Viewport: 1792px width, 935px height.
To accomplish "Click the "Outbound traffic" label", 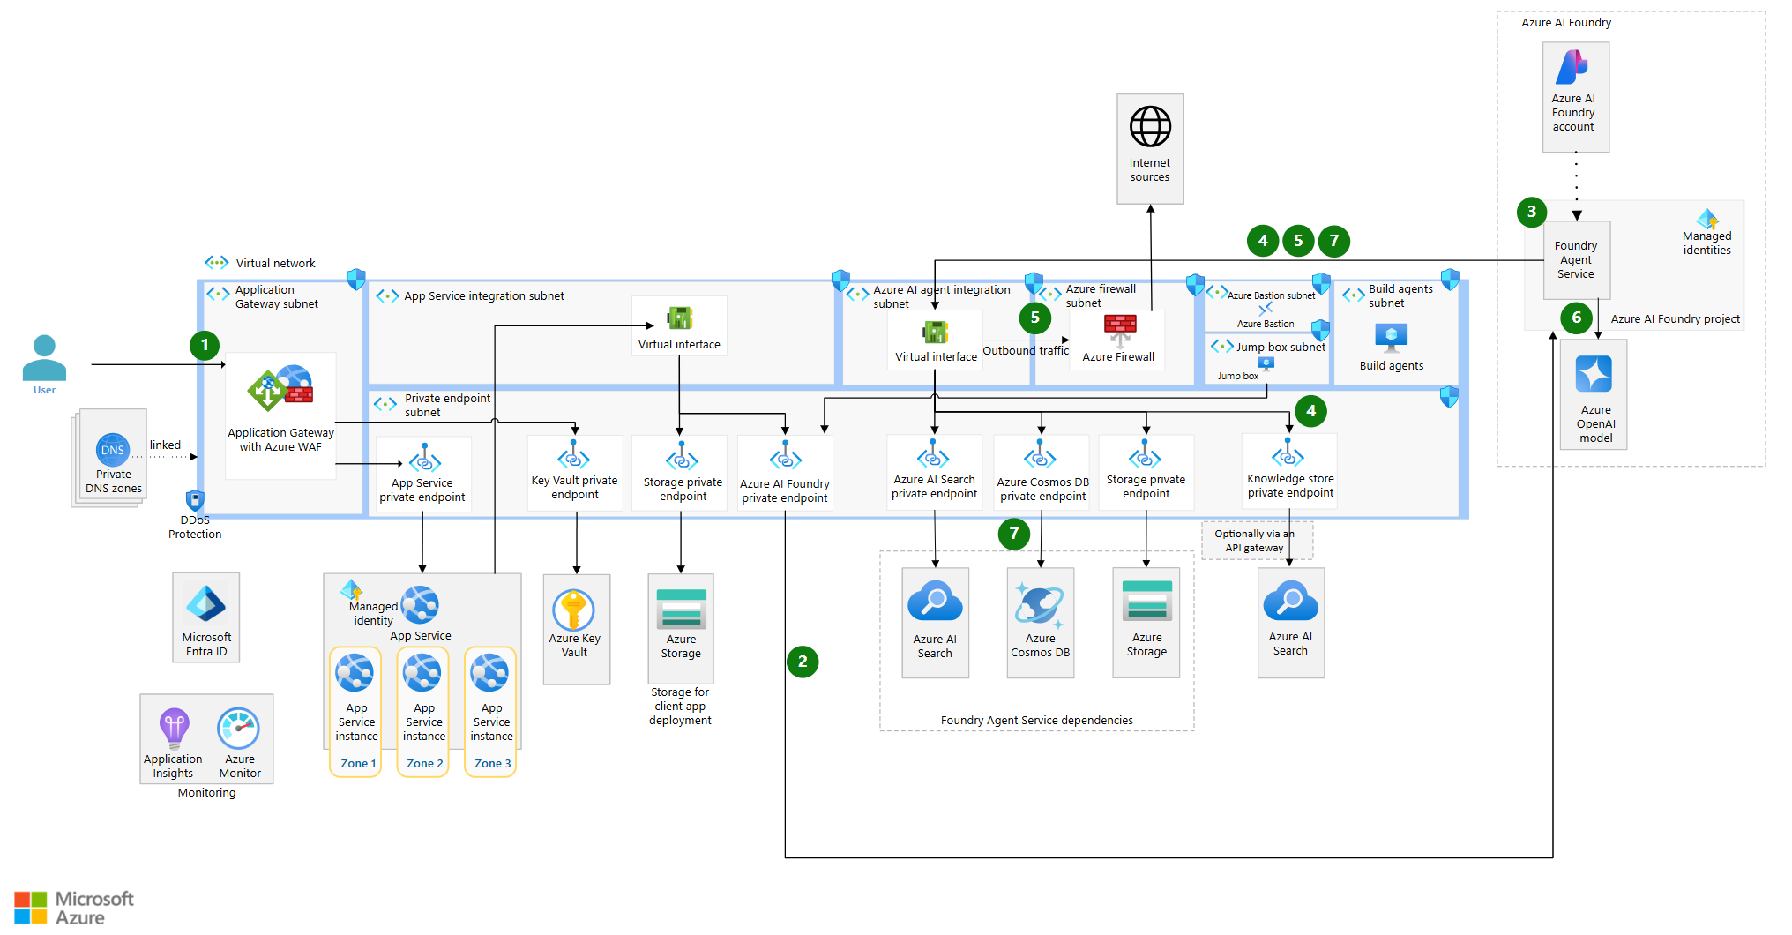I will (1026, 350).
